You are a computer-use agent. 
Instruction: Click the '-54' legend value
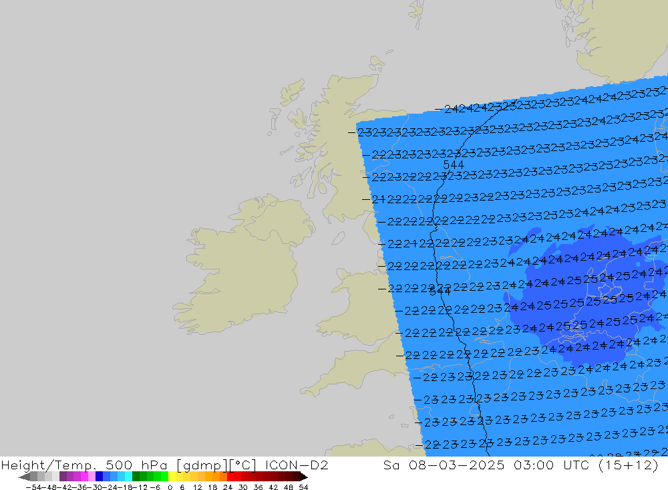point(32,487)
